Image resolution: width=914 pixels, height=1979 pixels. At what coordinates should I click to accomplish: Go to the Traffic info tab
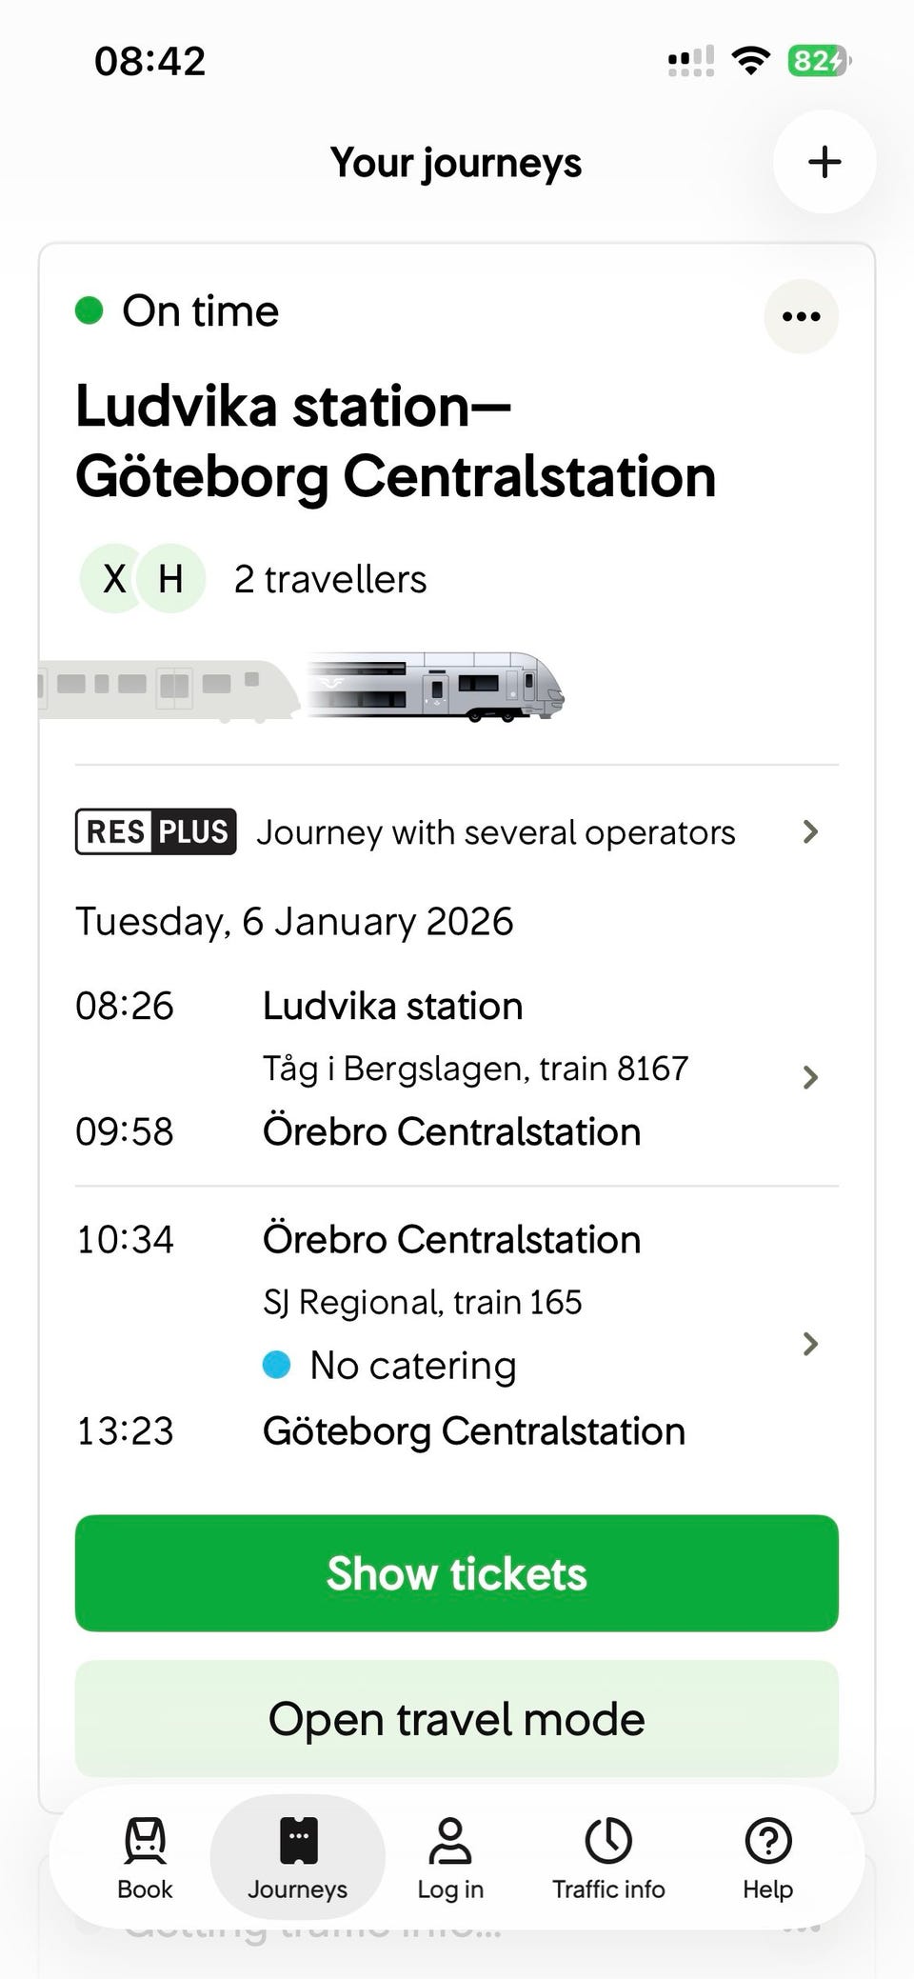pyautogui.click(x=608, y=1857)
